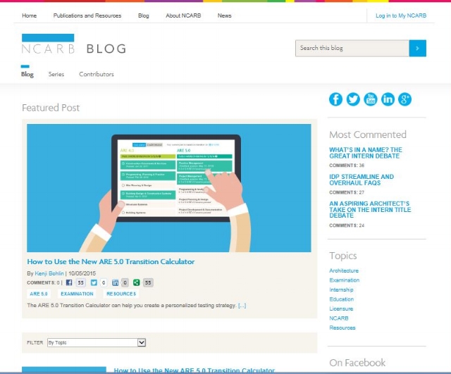Click the ARE 5.0 tag

point(39,294)
